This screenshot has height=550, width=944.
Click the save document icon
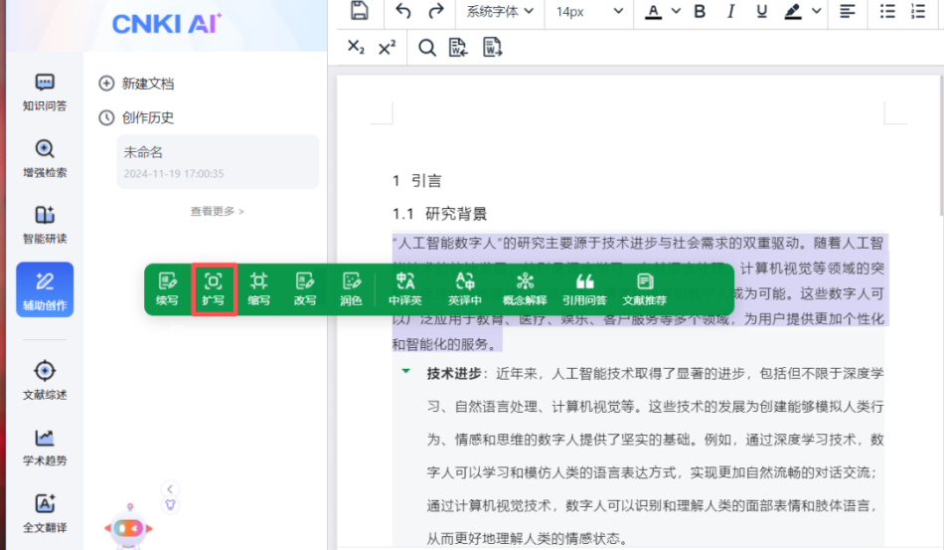[359, 12]
